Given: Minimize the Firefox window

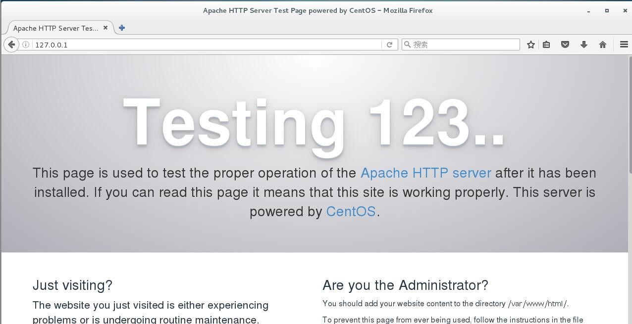Looking at the screenshot, I should [x=588, y=10].
